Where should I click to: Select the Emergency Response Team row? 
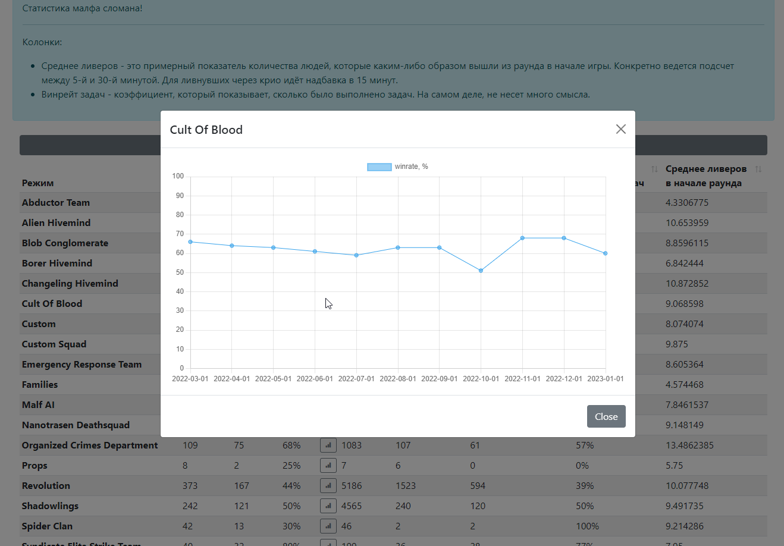393,364
